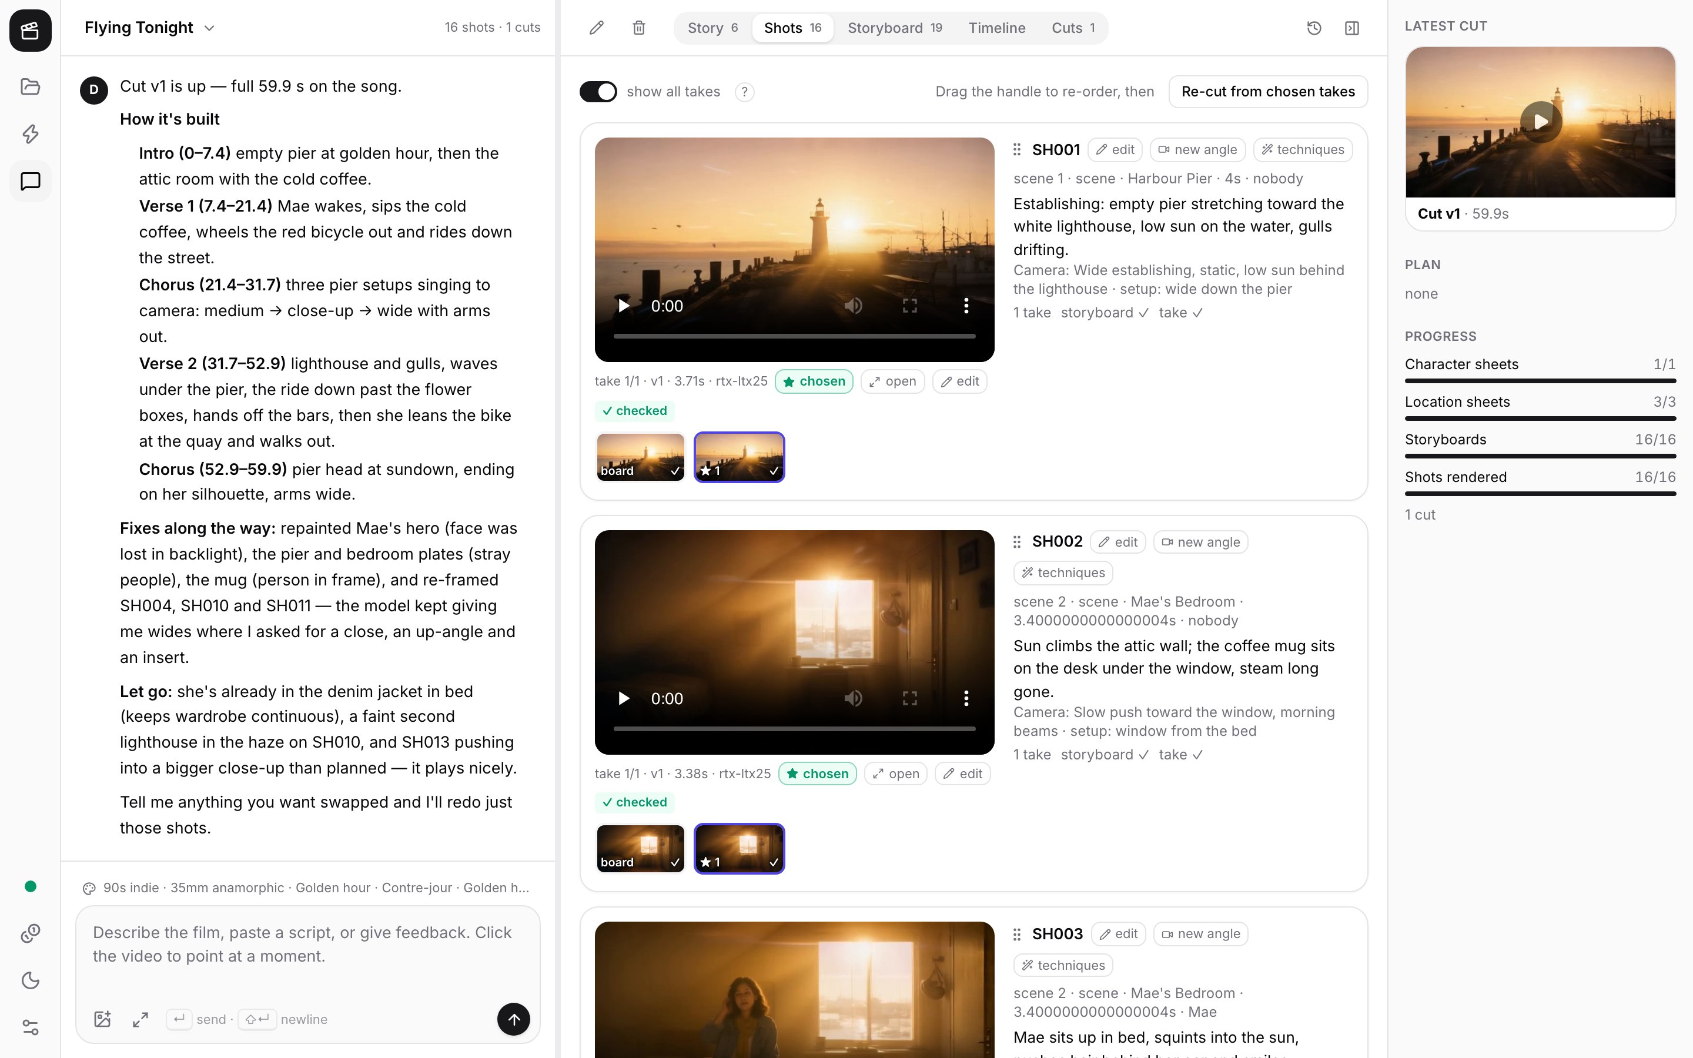
Task: Open the history clock icon
Action: [x=1314, y=28]
